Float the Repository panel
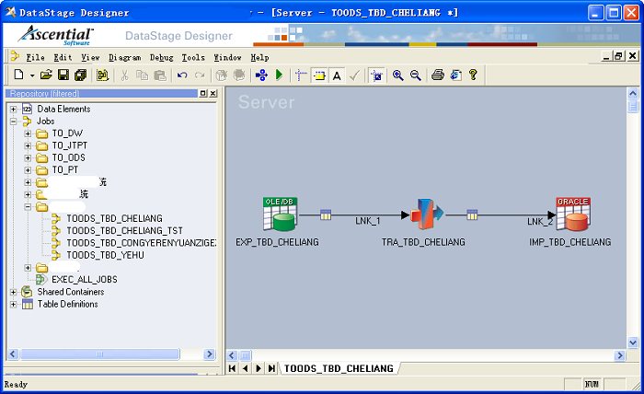This screenshot has width=644, height=394. point(203,94)
